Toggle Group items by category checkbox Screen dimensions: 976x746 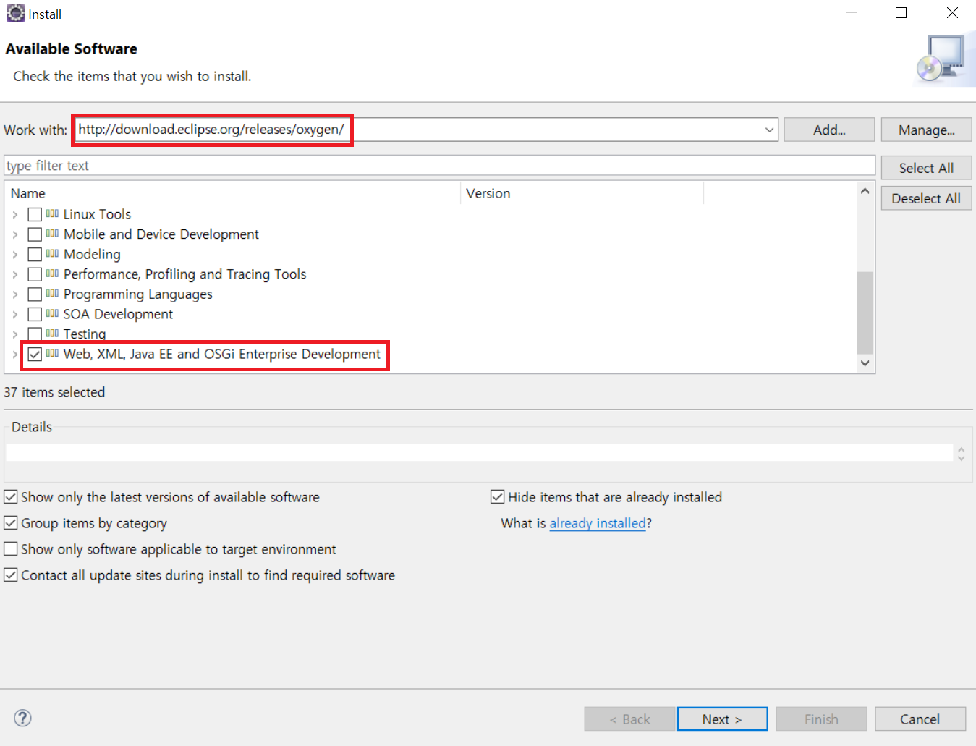click(x=11, y=523)
